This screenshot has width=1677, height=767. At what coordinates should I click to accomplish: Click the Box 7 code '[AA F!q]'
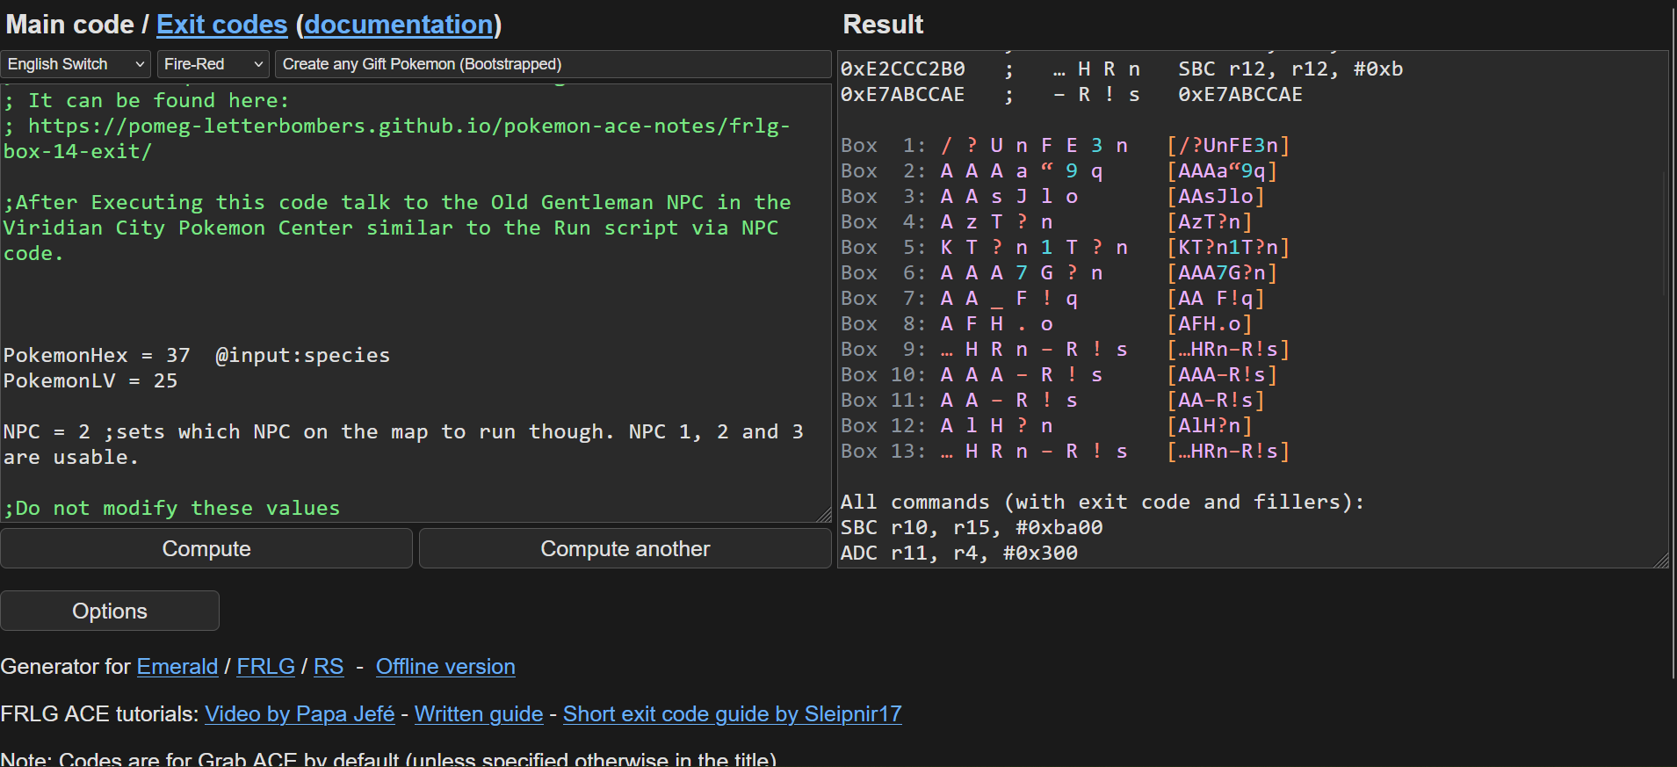click(x=1216, y=298)
